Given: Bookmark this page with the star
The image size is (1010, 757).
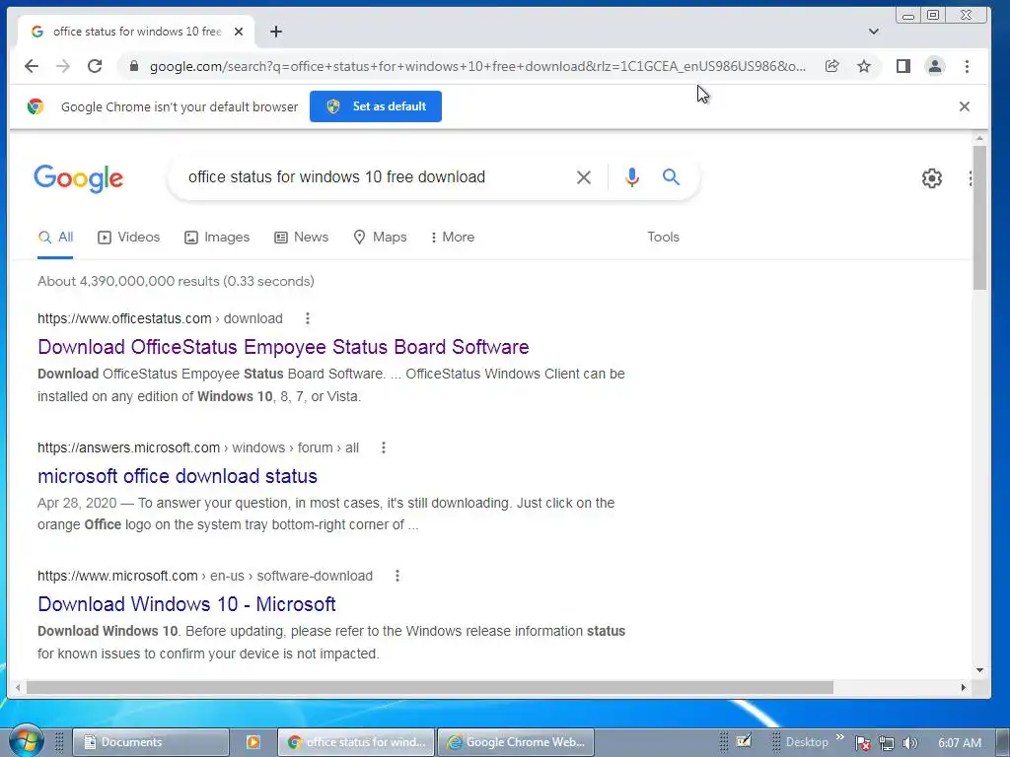Looking at the screenshot, I should [x=864, y=66].
